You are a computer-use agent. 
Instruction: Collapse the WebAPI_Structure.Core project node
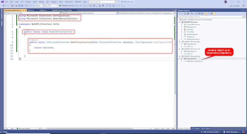tap(179, 49)
